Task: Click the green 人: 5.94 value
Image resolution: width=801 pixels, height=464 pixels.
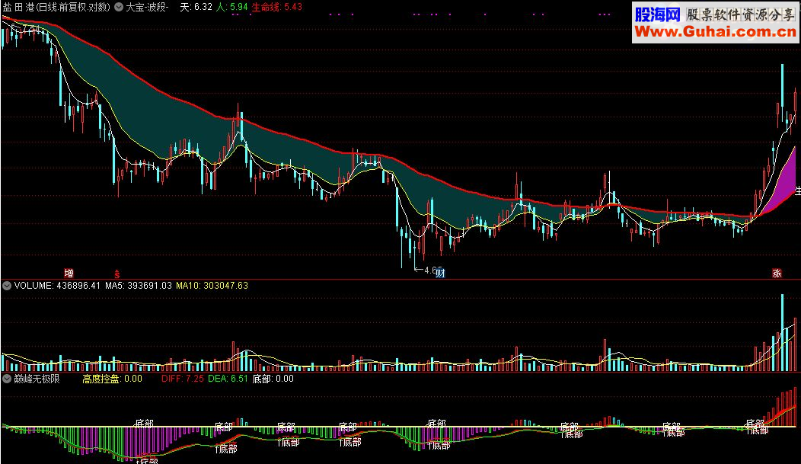Action: 232,7
